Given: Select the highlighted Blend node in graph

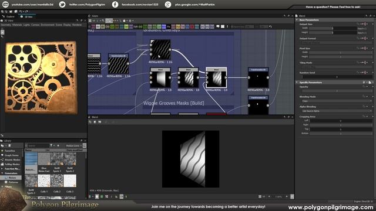Looking at the screenshot, I should pyautogui.click(x=216, y=78).
